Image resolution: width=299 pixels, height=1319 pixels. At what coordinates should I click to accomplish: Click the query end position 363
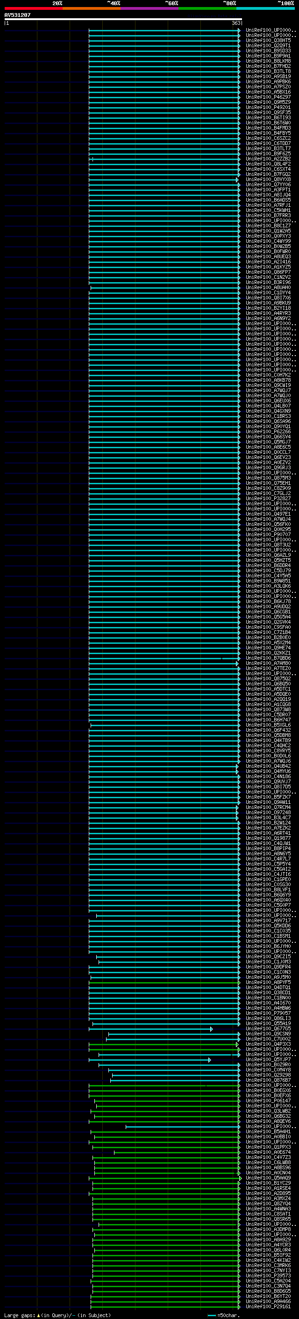(x=236, y=23)
